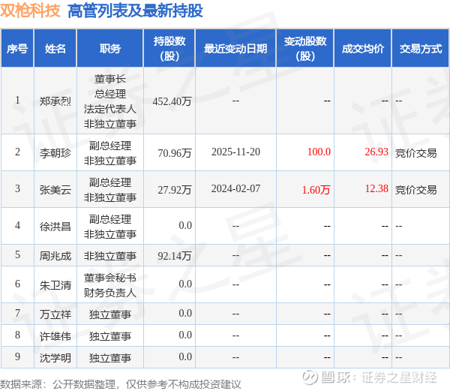Click 竞价交易 in 张美云's row
This screenshot has width=450, height=391.
coord(415,189)
